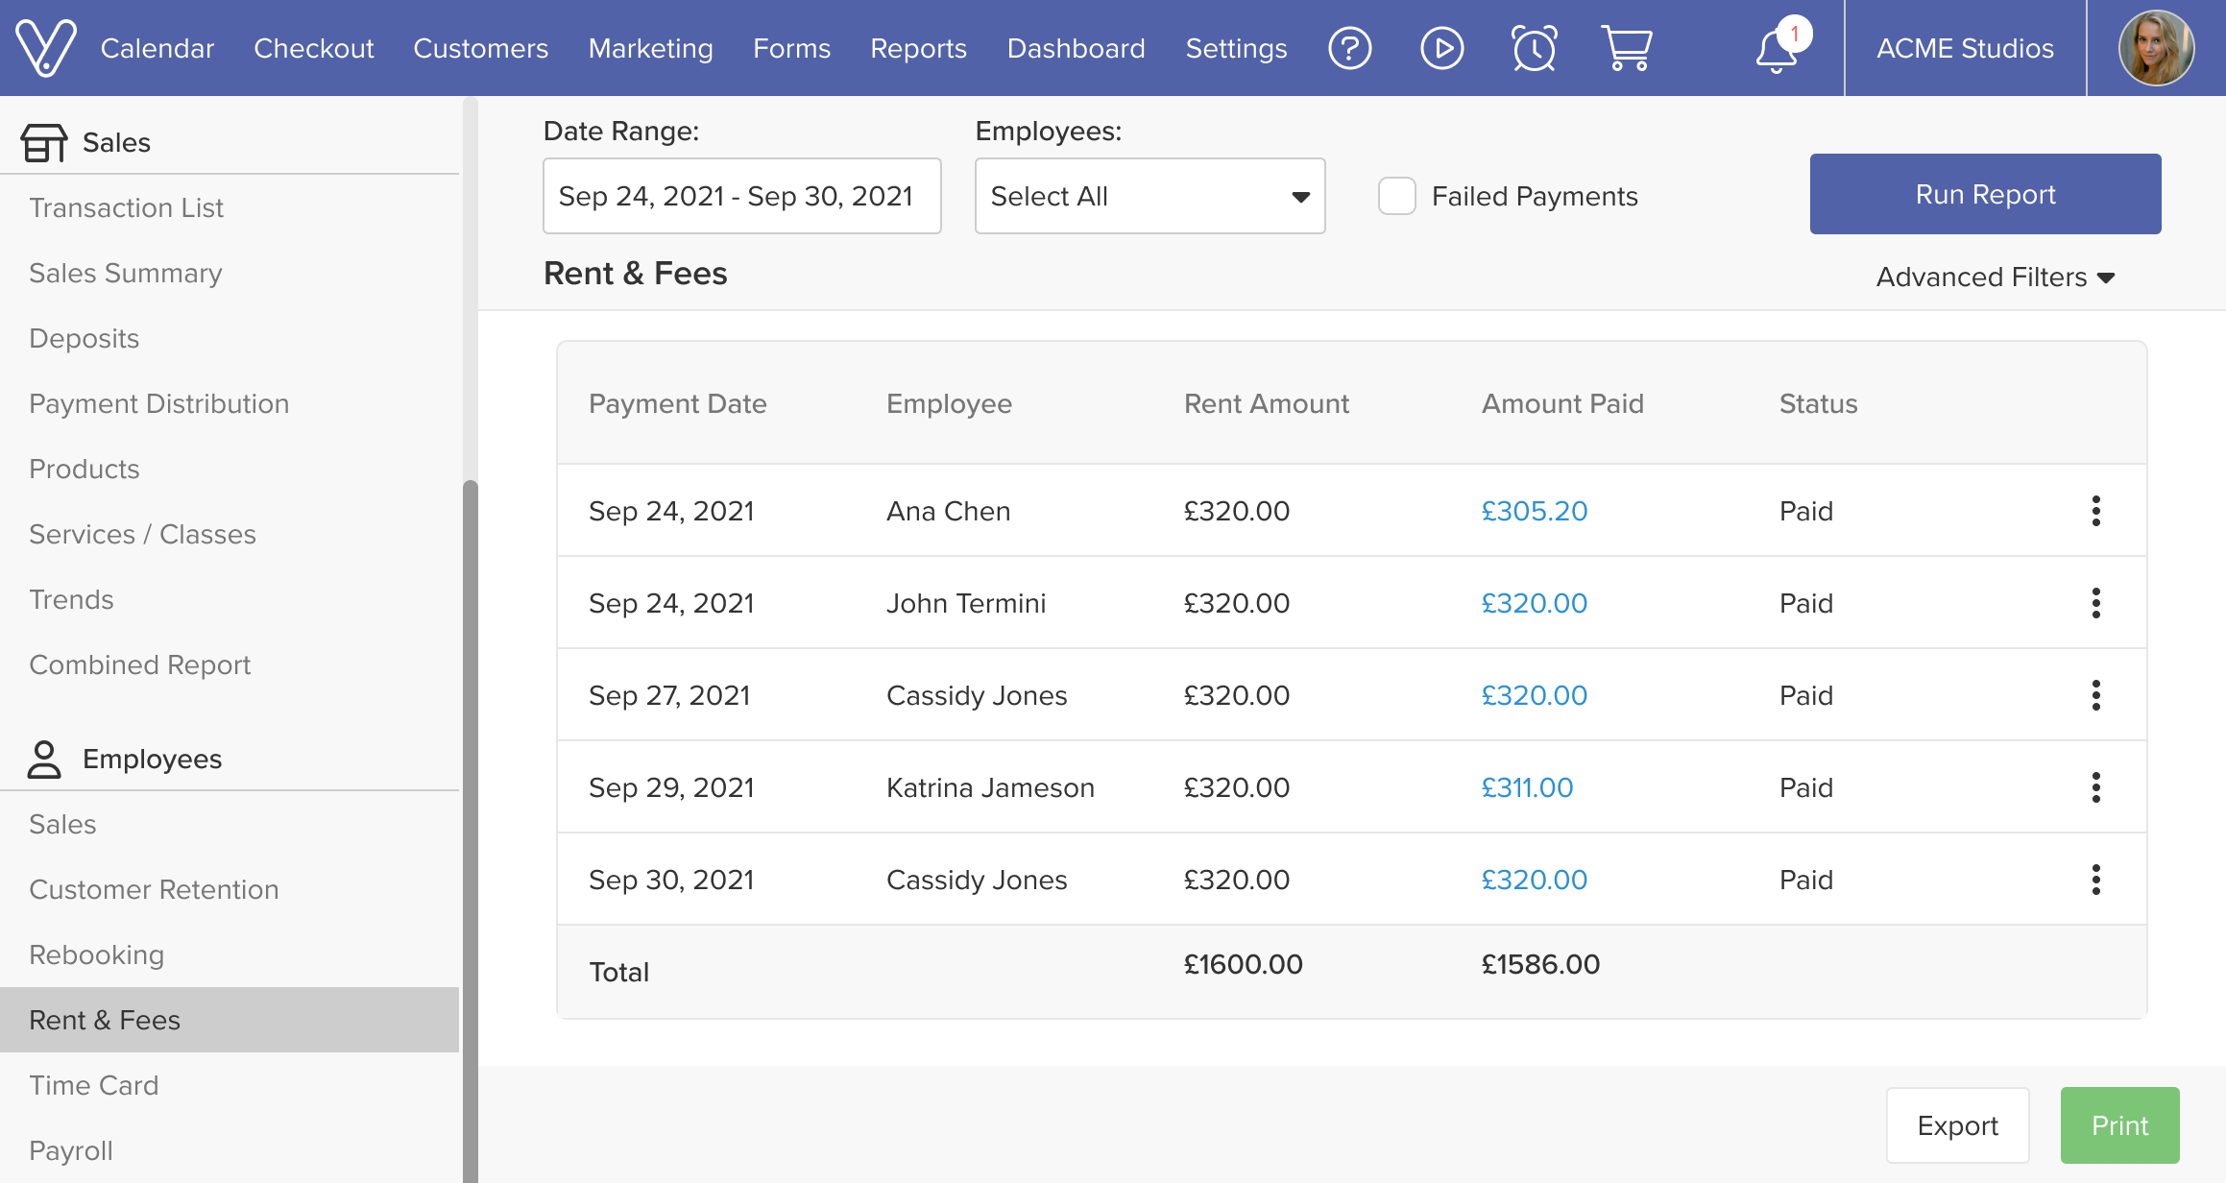
Task: Go to Calendar in top navigation
Action: tap(157, 48)
